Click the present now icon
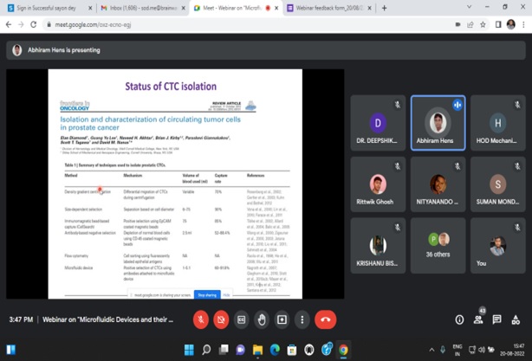This screenshot has height=361, width=532. tap(282, 319)
